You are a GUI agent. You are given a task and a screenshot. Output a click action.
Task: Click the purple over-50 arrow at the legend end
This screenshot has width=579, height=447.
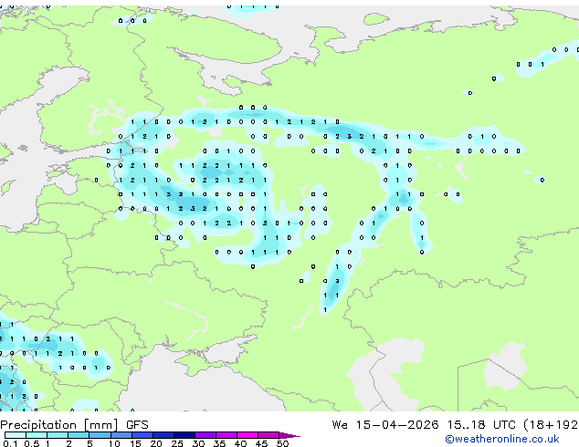point(289,435)
